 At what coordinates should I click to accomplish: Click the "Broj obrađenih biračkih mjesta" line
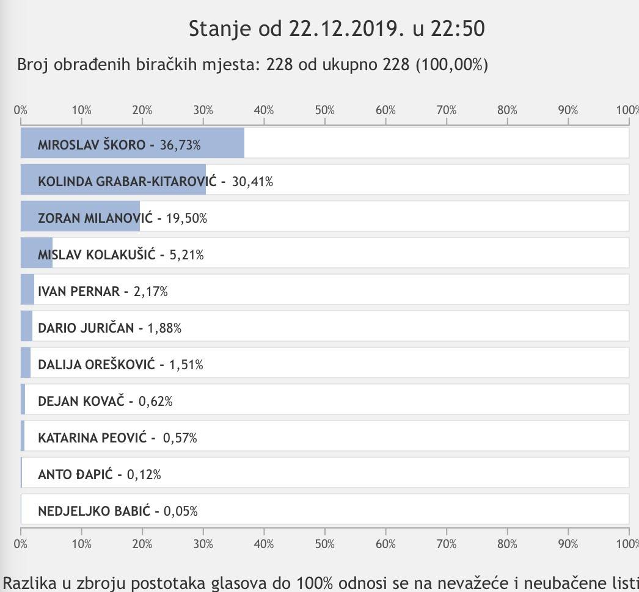[x=252, y=65]
